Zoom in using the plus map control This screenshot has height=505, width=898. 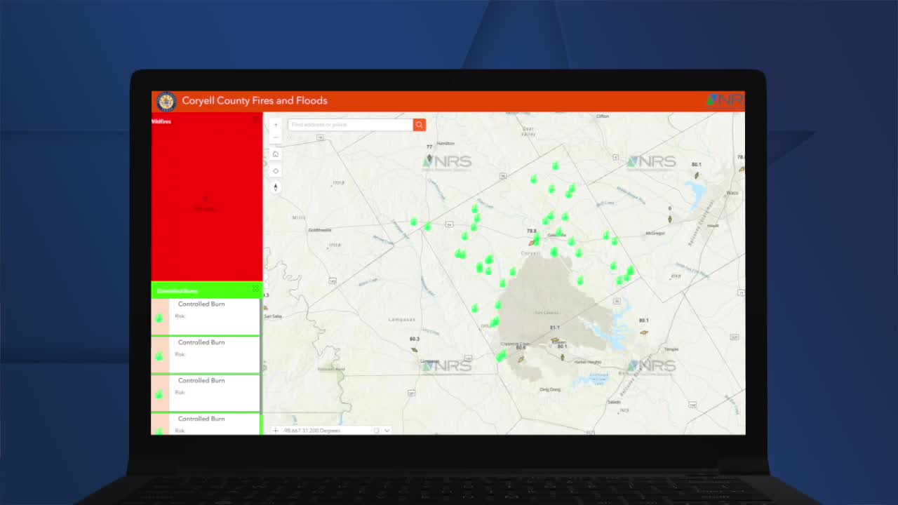276,124
